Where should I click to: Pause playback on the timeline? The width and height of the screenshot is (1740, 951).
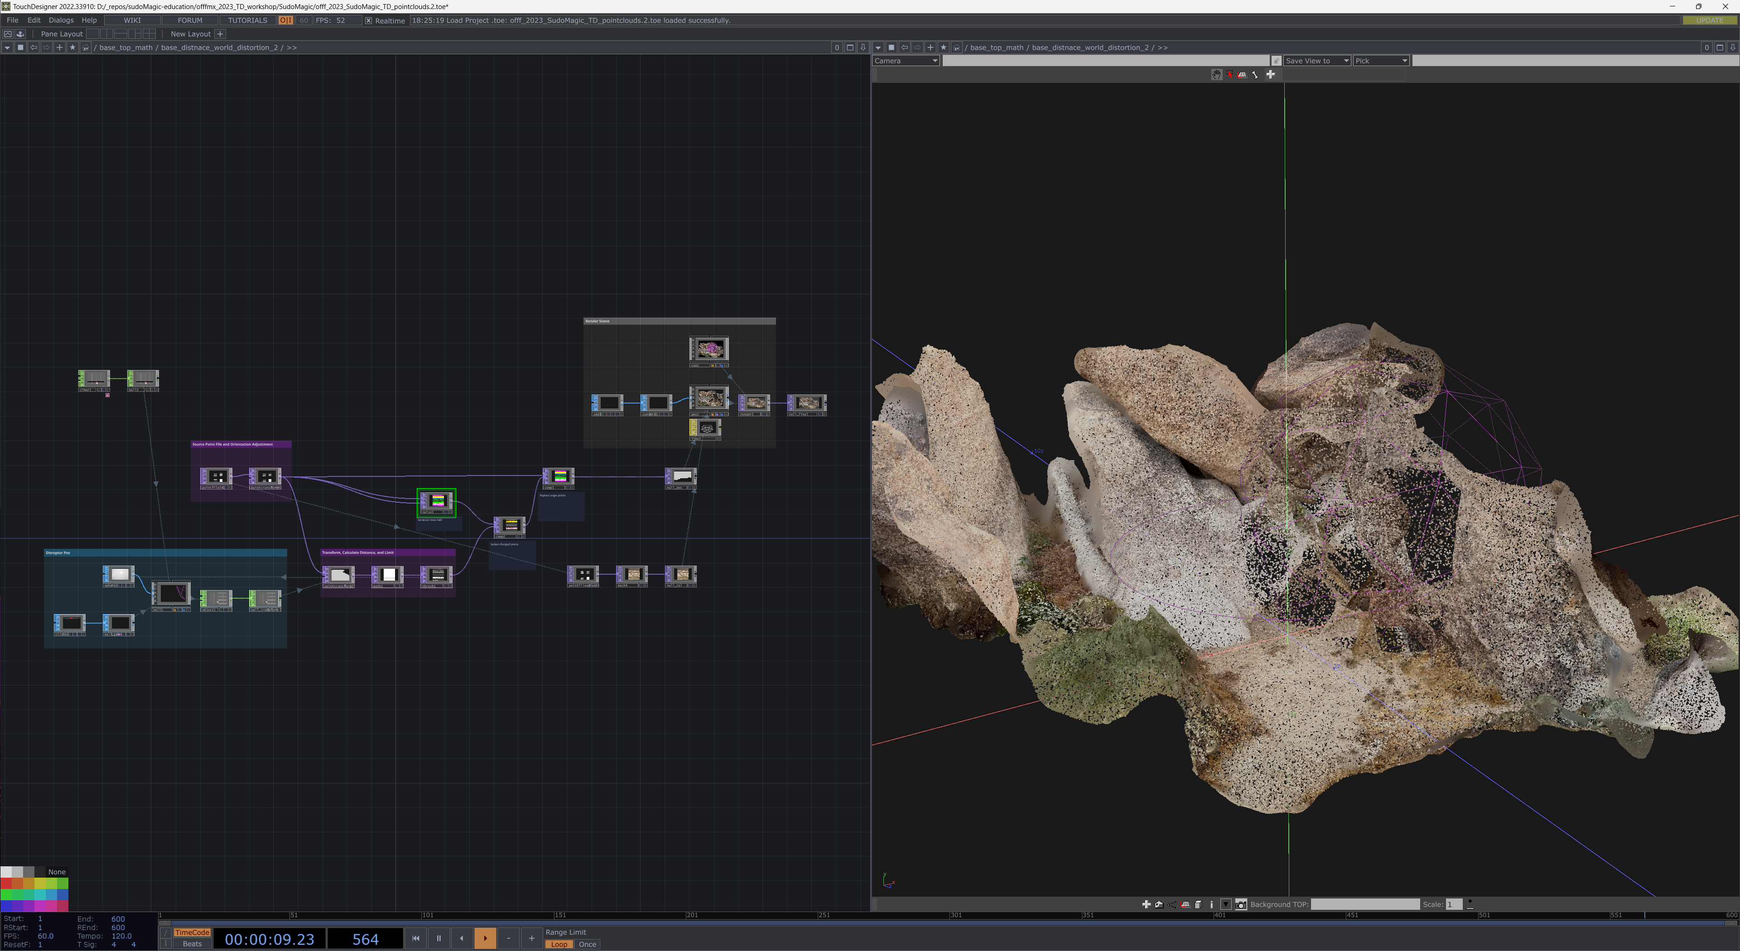[439, 938]
